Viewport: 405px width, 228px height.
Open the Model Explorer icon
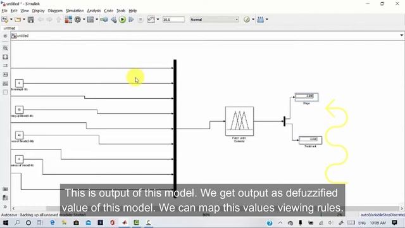90,20
